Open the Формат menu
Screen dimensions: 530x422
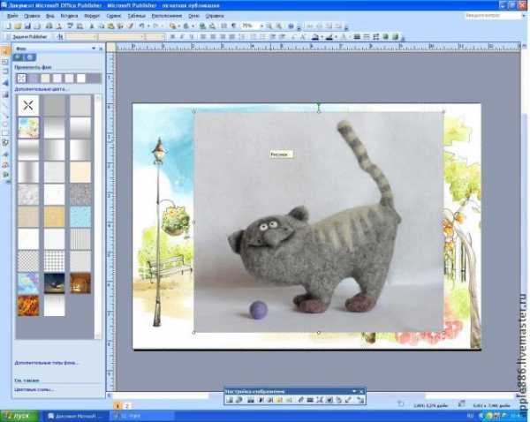coord(92,16)
